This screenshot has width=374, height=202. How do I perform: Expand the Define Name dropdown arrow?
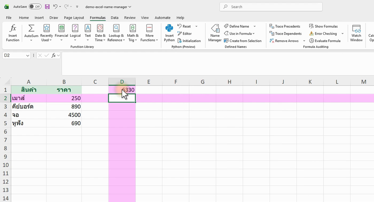(255, 26)
